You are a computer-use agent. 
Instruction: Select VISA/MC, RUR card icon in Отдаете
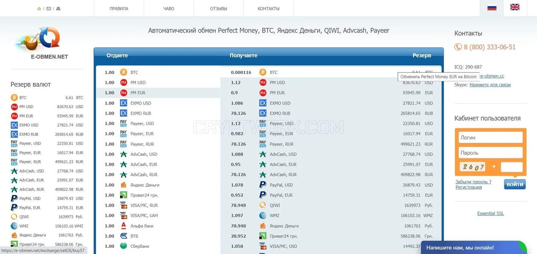(124, 205)
